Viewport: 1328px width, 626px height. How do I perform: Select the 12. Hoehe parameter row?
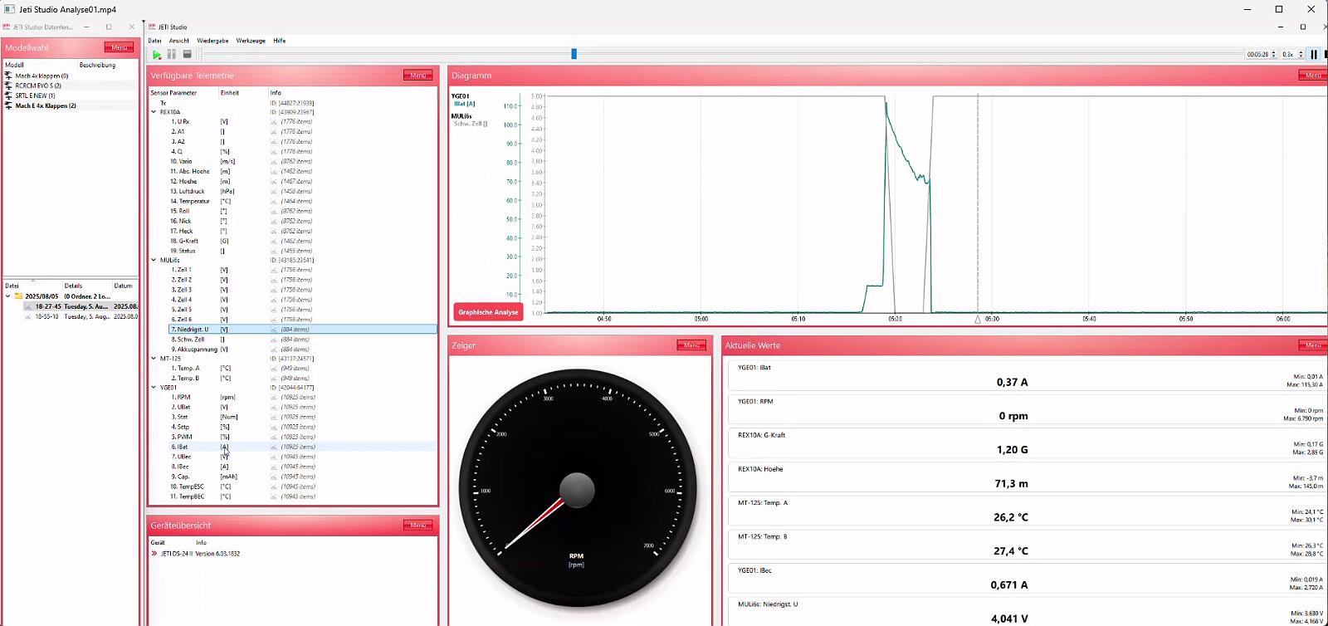tap(303, 182)
